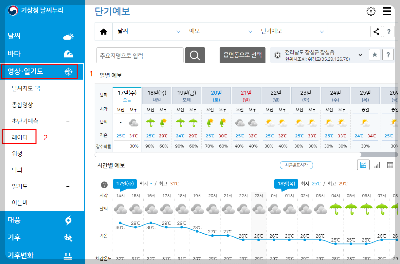The image size is (400, 264).
Task: Open the 예보 dropdown
Action: (219, 31)
